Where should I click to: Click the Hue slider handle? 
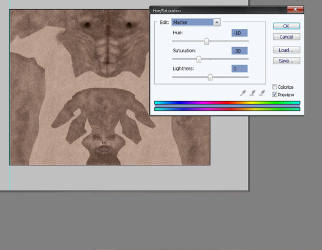(206, 41)
